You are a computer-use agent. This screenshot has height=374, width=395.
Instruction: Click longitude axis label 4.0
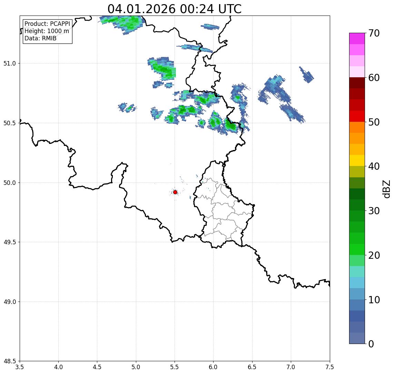click(58, 367)
